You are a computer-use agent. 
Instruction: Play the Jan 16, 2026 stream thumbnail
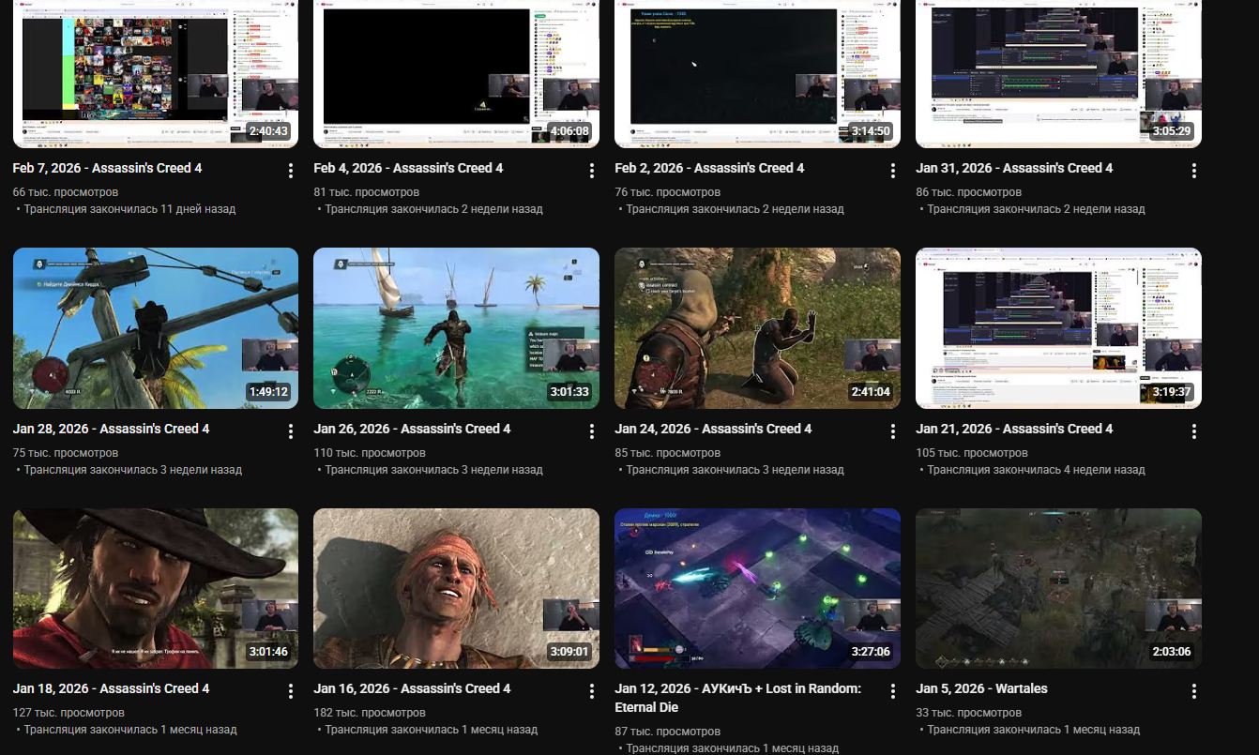click(456, 588)
